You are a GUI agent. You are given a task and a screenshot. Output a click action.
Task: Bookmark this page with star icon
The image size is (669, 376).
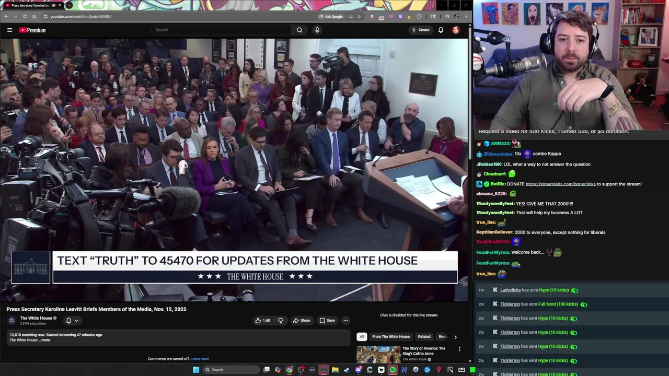(359, 16)
